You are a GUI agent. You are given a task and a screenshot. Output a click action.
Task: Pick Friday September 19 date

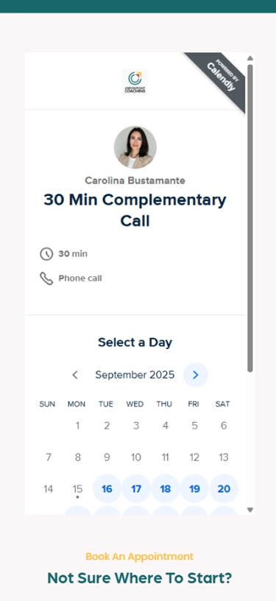click(194, 489)
